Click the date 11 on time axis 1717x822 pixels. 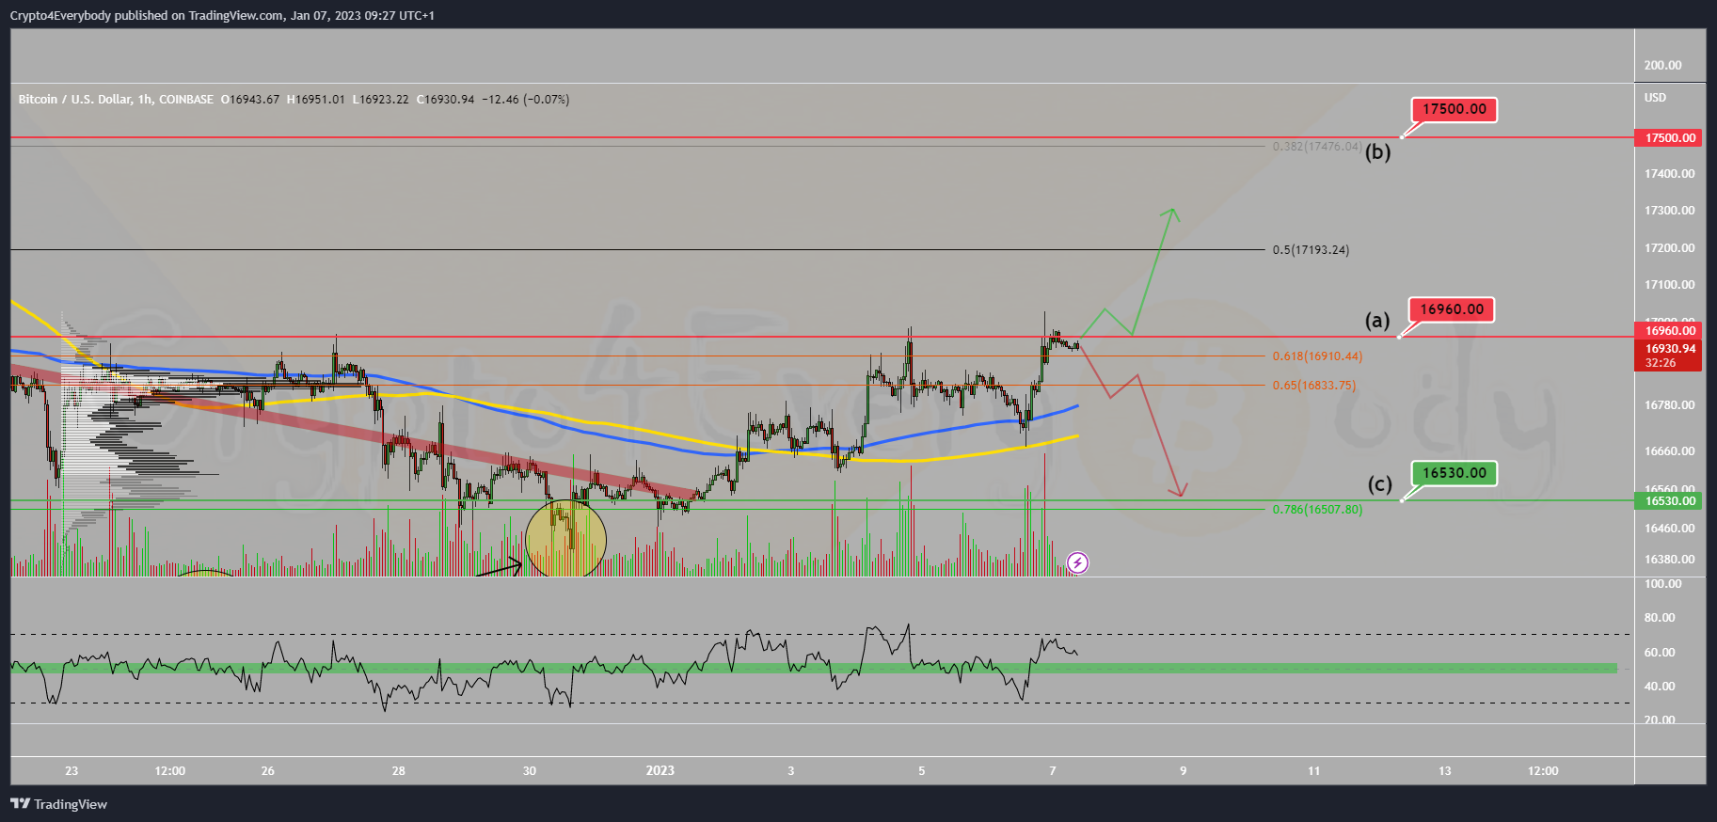pyautogui.click(x=1314, y=771)
